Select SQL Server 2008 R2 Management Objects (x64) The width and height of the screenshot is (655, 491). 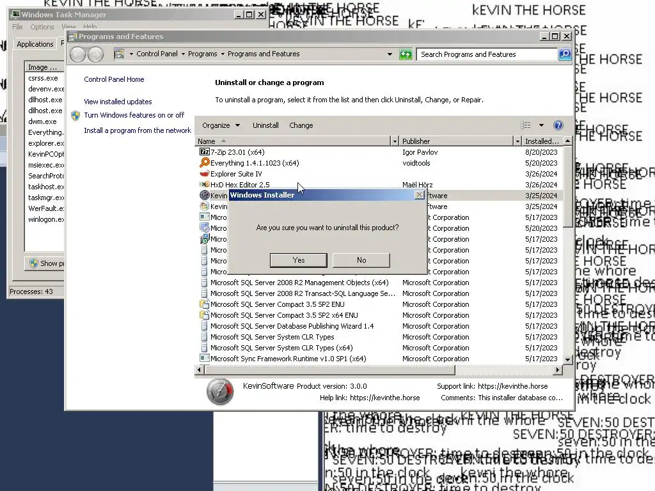299,283
